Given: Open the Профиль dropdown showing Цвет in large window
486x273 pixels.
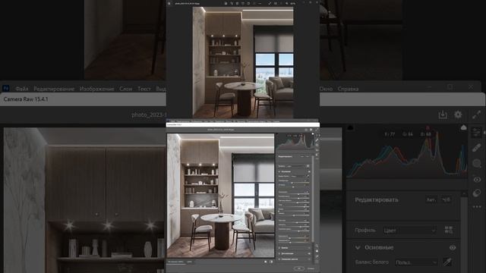Looking at the screenshot, I should tap(410, 231).
